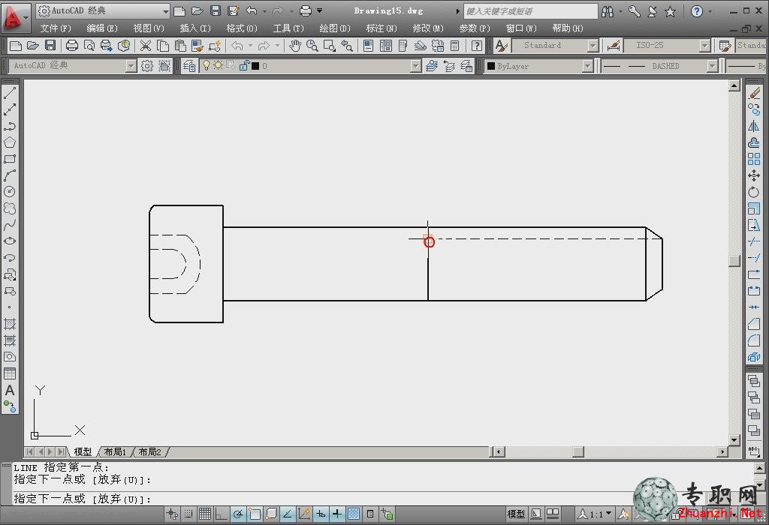Toggle Snap mode in status bar
769x525 pixels.
tap(188, 514)
